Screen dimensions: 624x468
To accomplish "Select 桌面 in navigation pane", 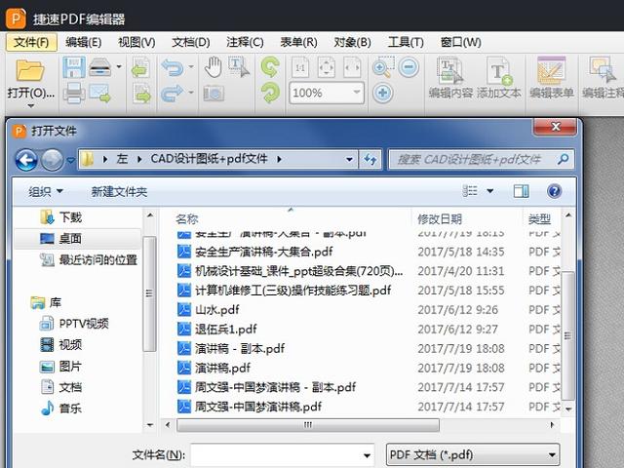I will pos(78,238).
